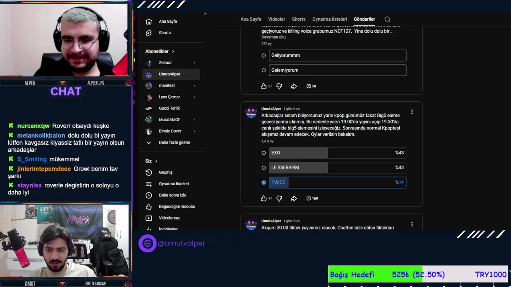Open Geçmiş history icon

[x=149, y=172]
